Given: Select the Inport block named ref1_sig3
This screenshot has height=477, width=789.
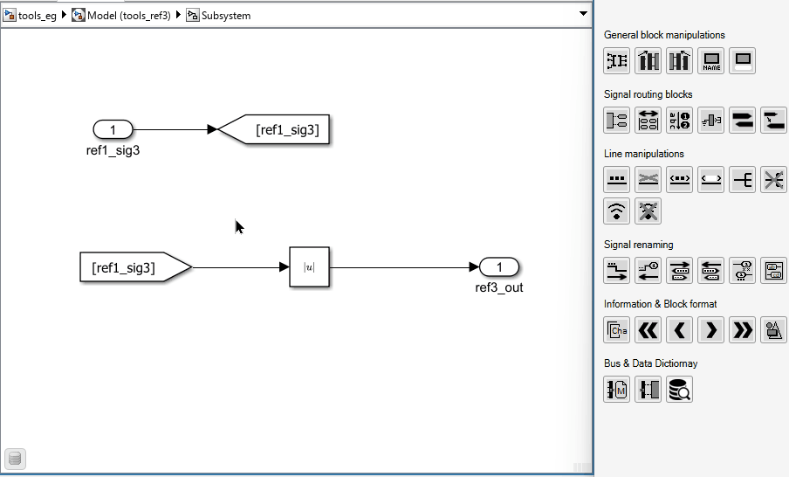Looking at the screenshot, I should [x=113, y=129].
